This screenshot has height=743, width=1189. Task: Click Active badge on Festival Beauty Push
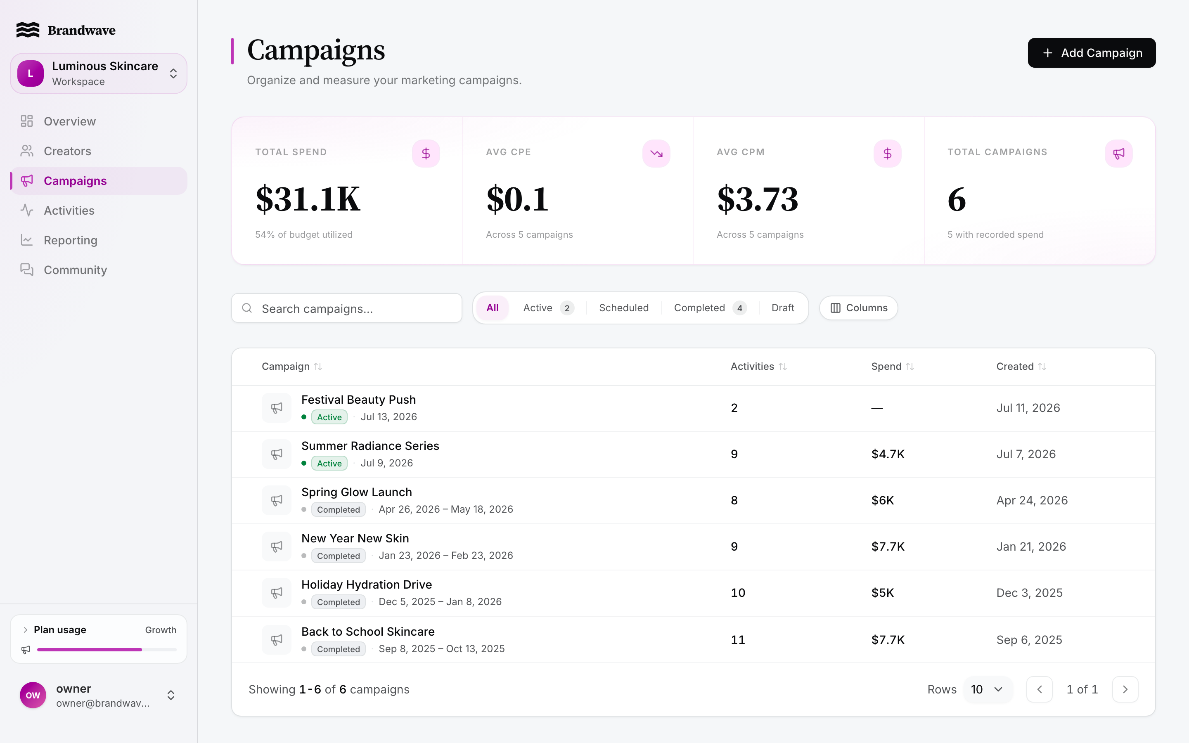[329, 417]
